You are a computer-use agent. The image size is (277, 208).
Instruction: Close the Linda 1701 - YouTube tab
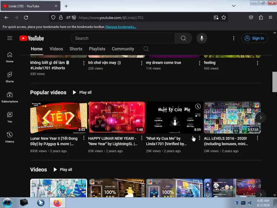[x=56, y=6]
